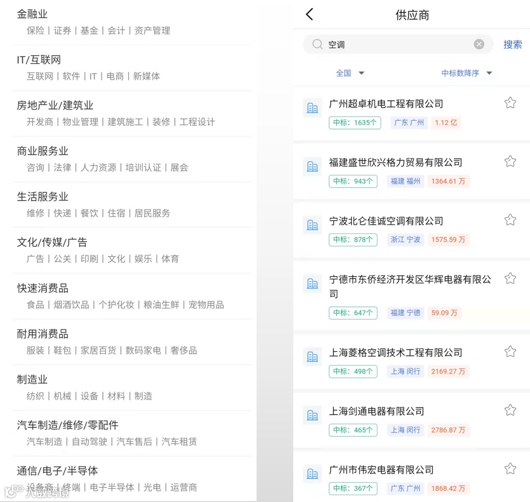Choose 数码家电 under 耐用消费品
This screenshot has width=530, height=502.
(x=143, y=351)
